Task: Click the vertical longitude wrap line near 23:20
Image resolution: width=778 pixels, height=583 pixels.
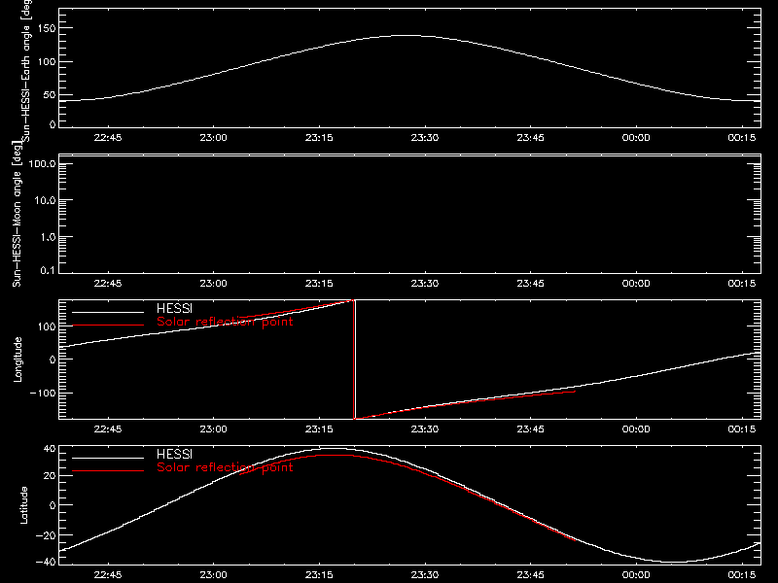Action: point(354,360)
